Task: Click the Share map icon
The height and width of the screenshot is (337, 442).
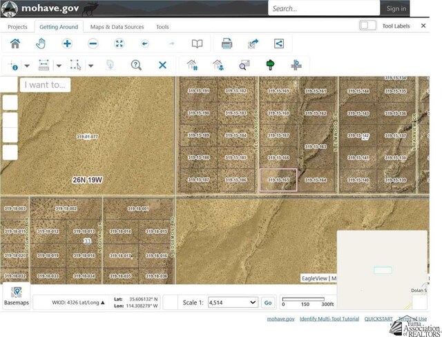Action: point(279,44)
